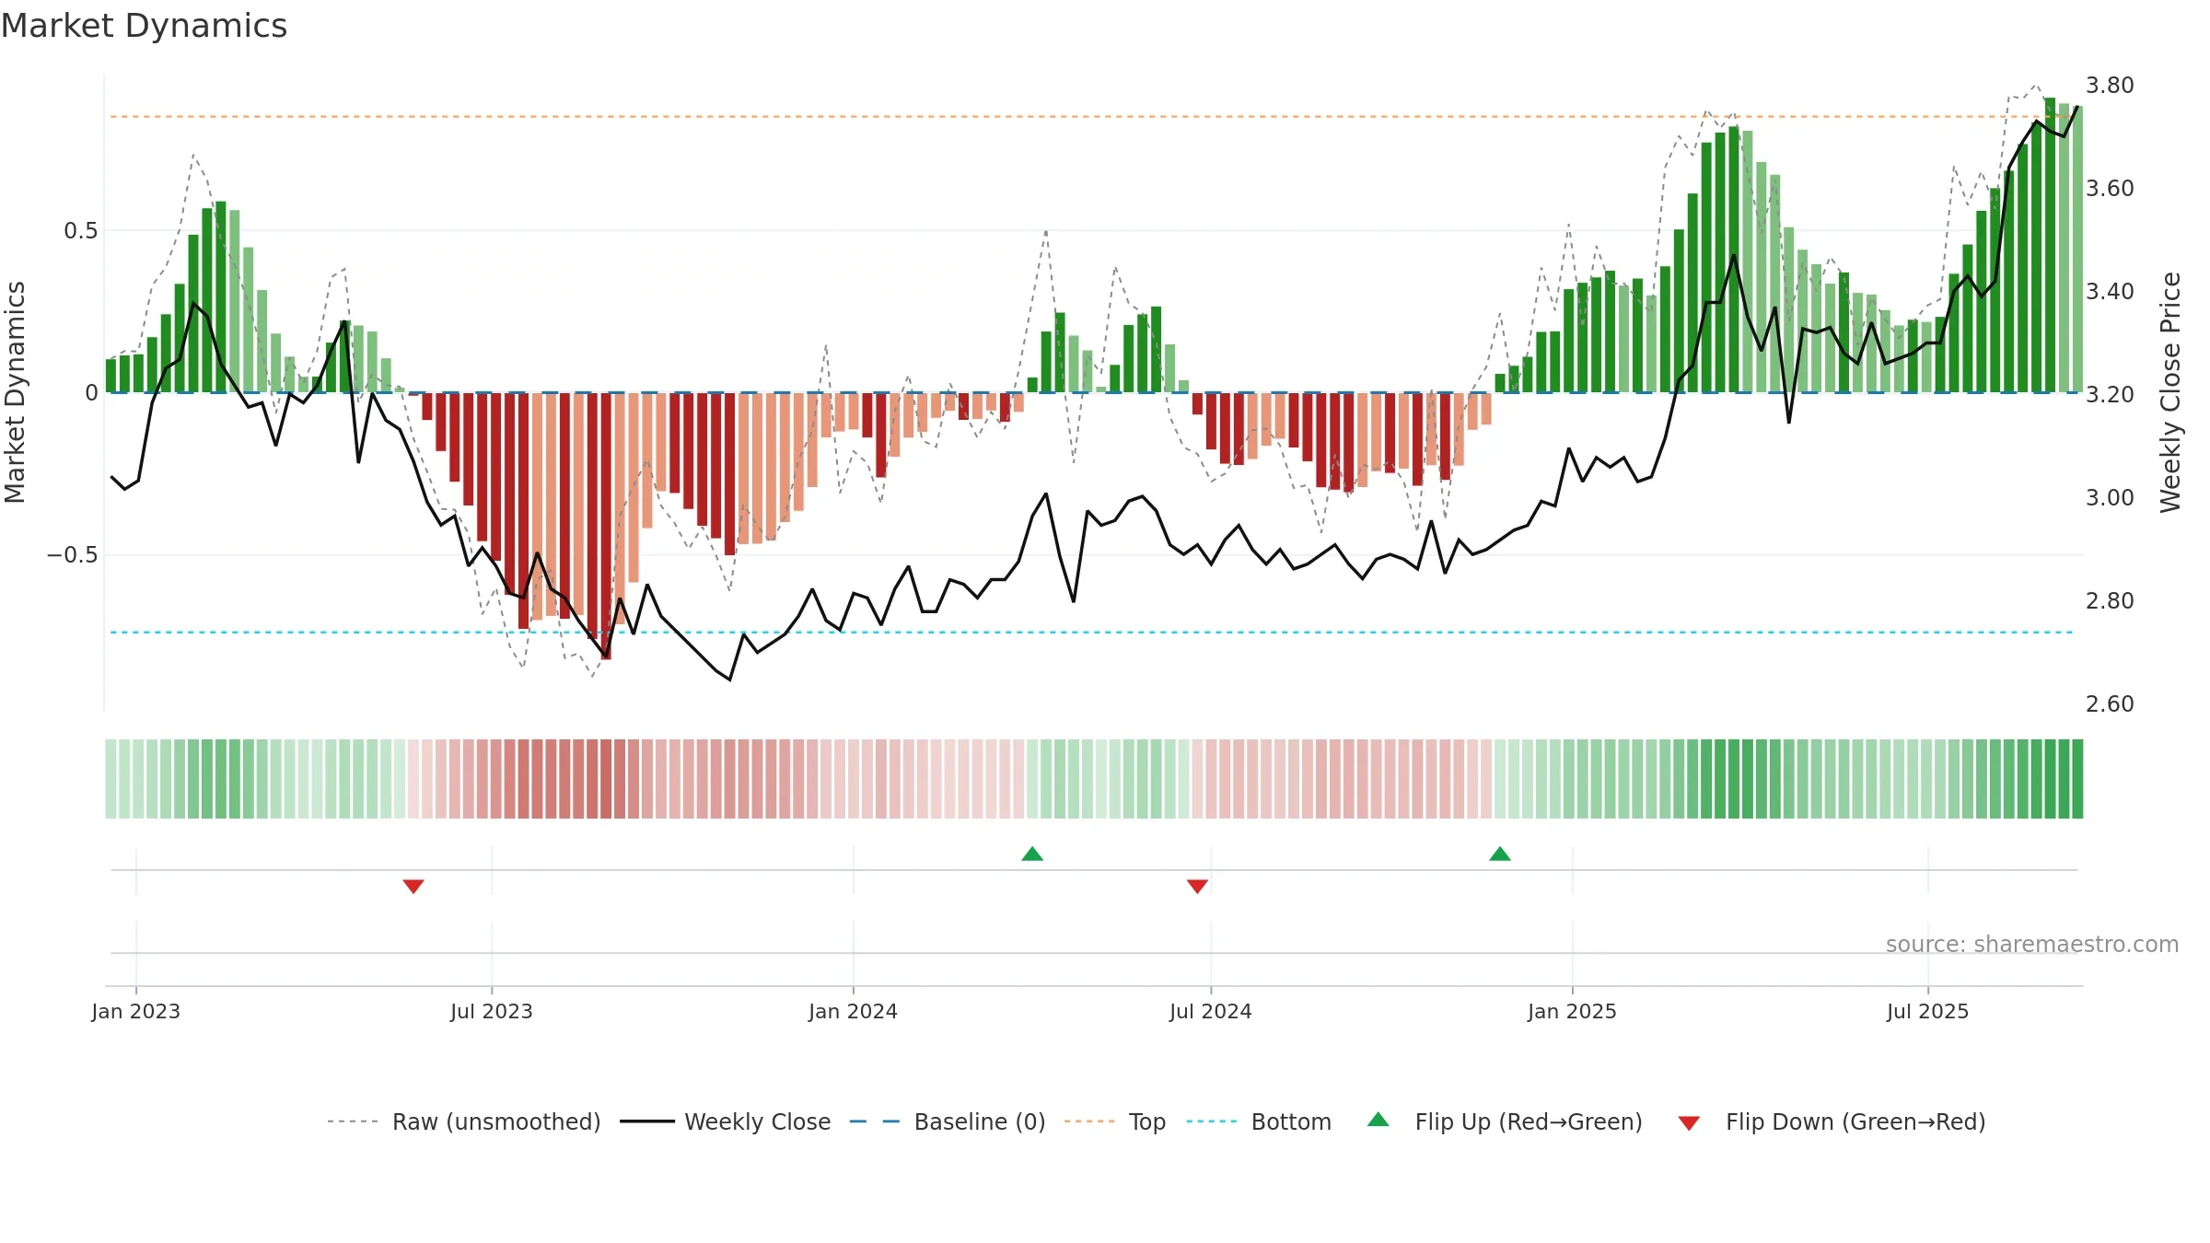
Task: Click the orange Top legend dash swatch
Action: point(1089,1121)
